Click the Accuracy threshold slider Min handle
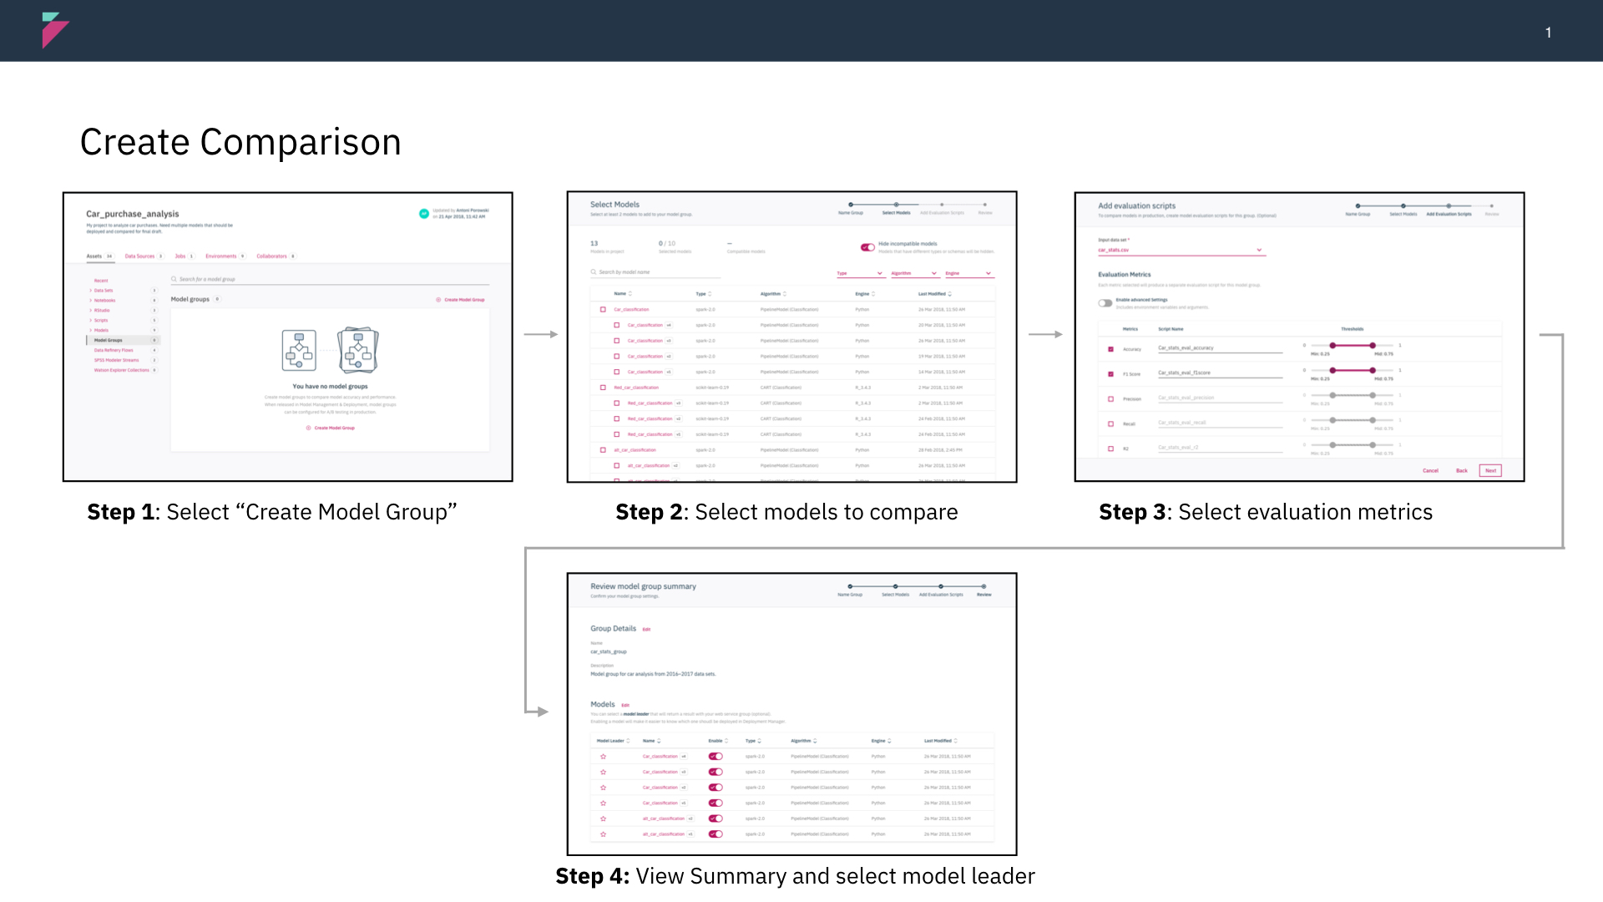 pyautogui.click(x=1332, y=346)
